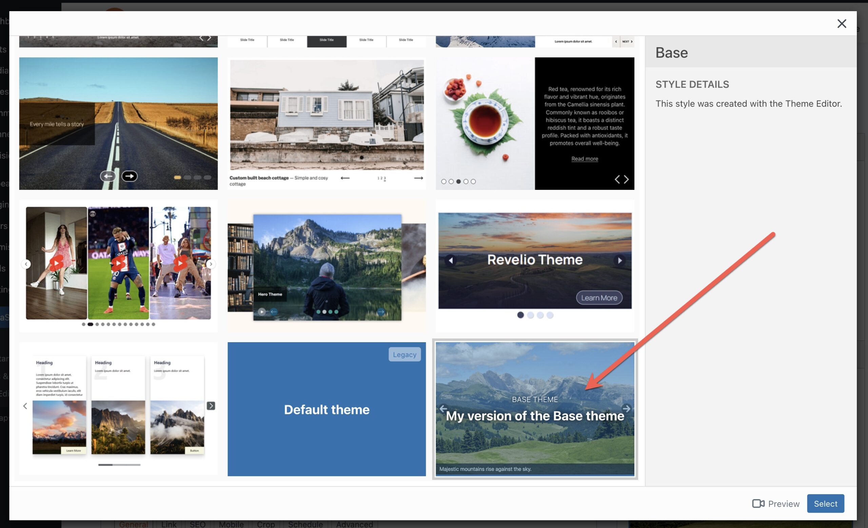
Task: Click dark next arrow on heading cards theme
Action: tap(211, 406)
